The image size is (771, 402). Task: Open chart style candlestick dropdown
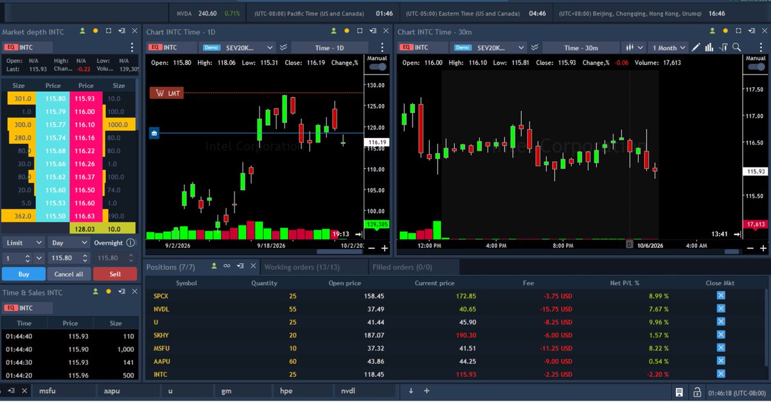(x=634, y=48)
